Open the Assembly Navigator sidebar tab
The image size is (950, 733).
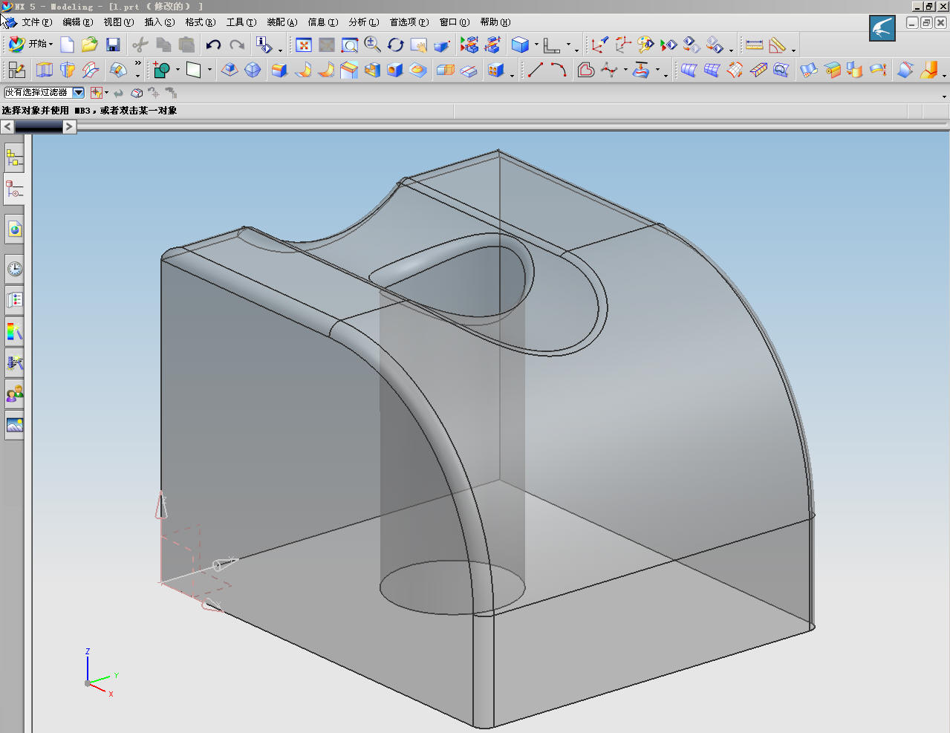tap(14, 157)
